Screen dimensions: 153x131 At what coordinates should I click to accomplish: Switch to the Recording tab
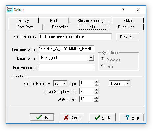click(x=60, y=27)
